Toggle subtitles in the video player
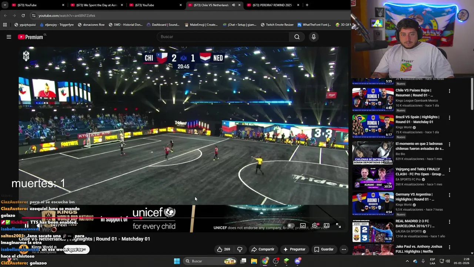This screenshot has height=267, width=474. [303, 225]
